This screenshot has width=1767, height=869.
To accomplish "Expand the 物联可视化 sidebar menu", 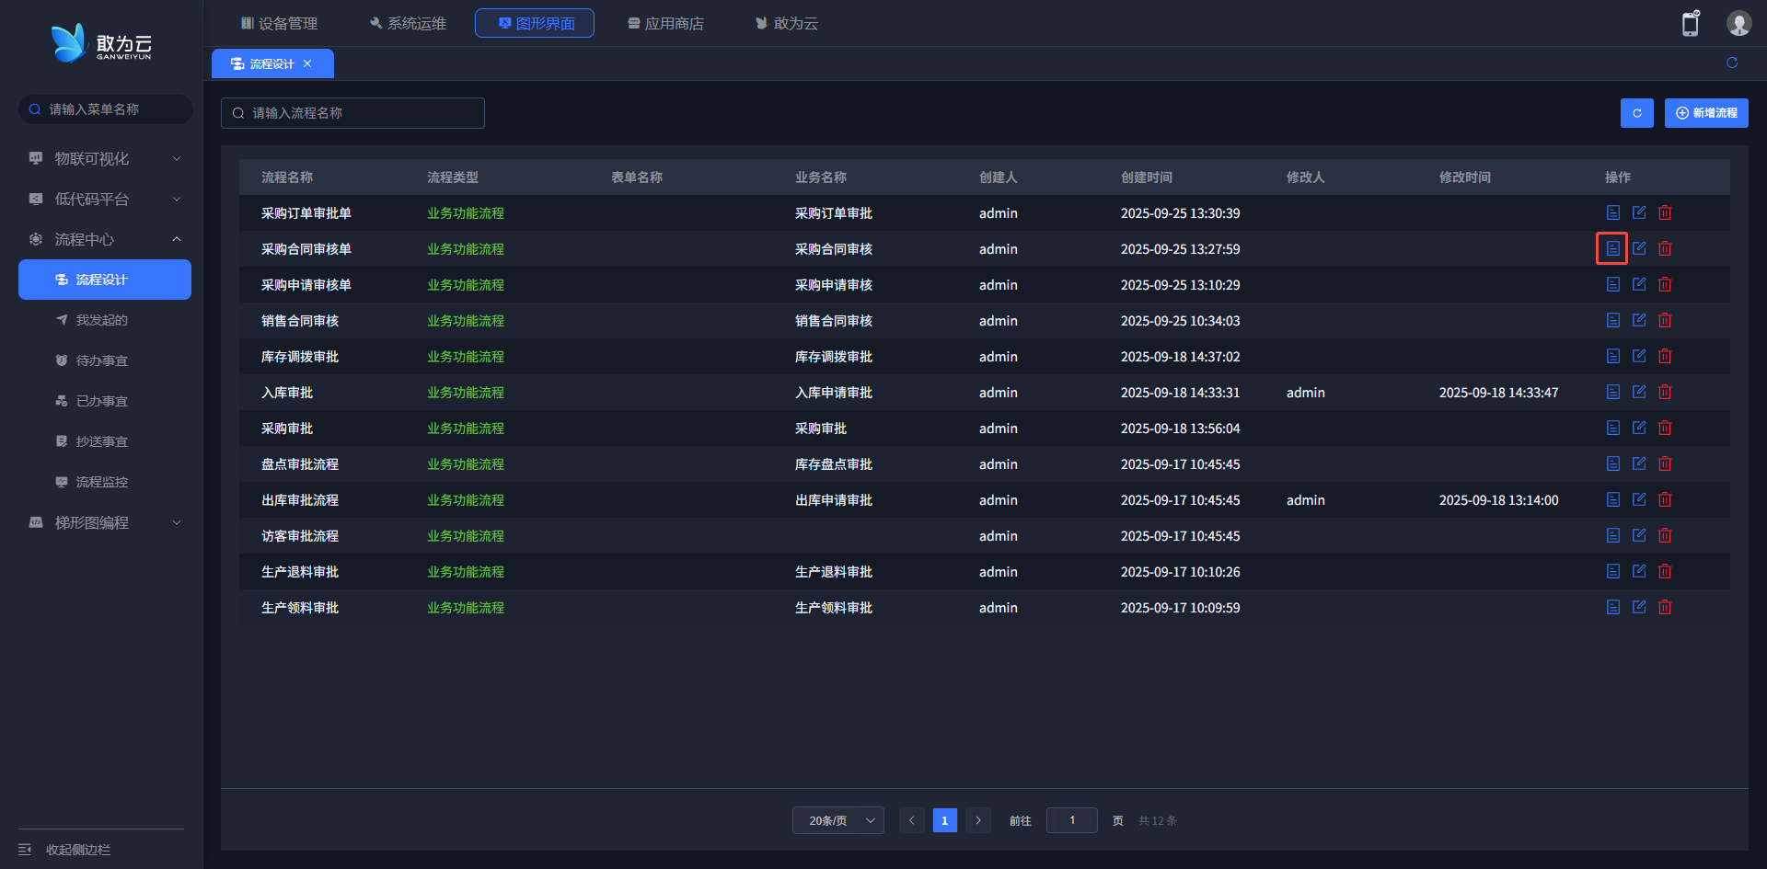I will (104, 158).
